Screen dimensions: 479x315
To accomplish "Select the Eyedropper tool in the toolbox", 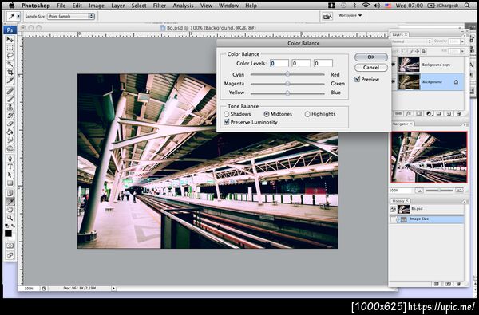I will point(10,202).
